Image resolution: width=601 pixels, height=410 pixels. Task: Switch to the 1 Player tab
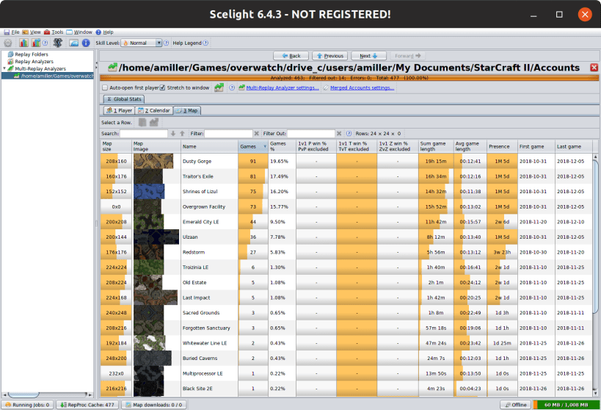tap(119, 110)
